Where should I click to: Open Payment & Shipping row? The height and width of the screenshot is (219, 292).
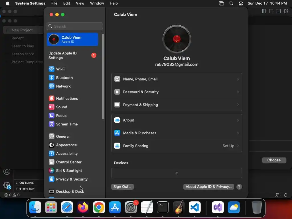pos(177,105)
